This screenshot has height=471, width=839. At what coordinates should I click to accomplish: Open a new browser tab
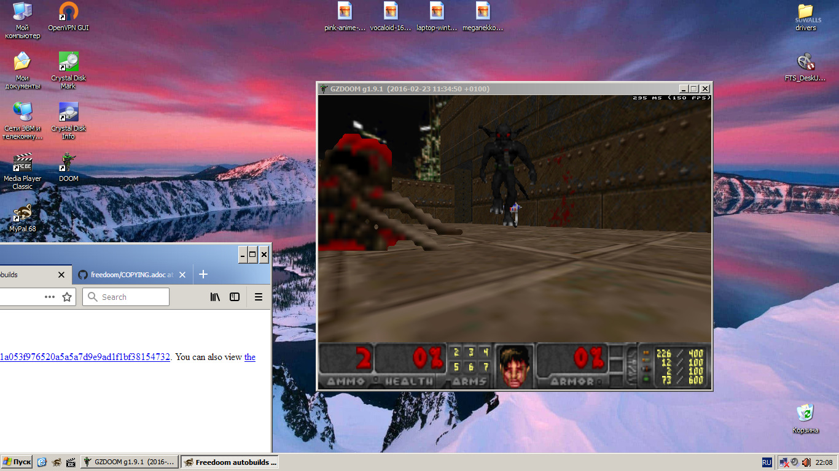tap(203, 274)
